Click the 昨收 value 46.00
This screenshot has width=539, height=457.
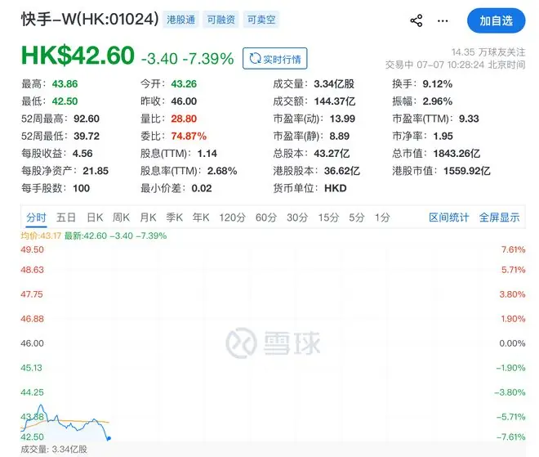[x=184, y=101]
